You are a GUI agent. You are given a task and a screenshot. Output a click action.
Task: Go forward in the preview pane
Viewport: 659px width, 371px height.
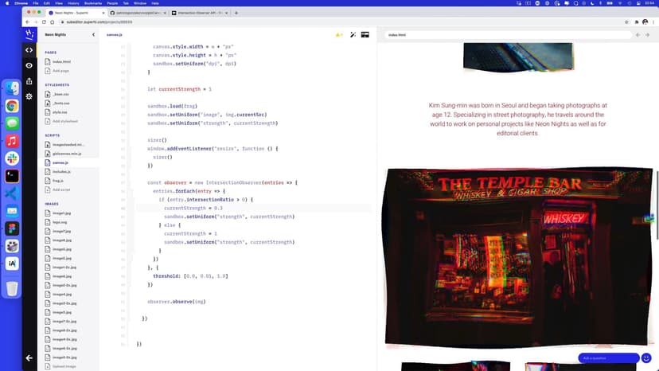[649, 35]
